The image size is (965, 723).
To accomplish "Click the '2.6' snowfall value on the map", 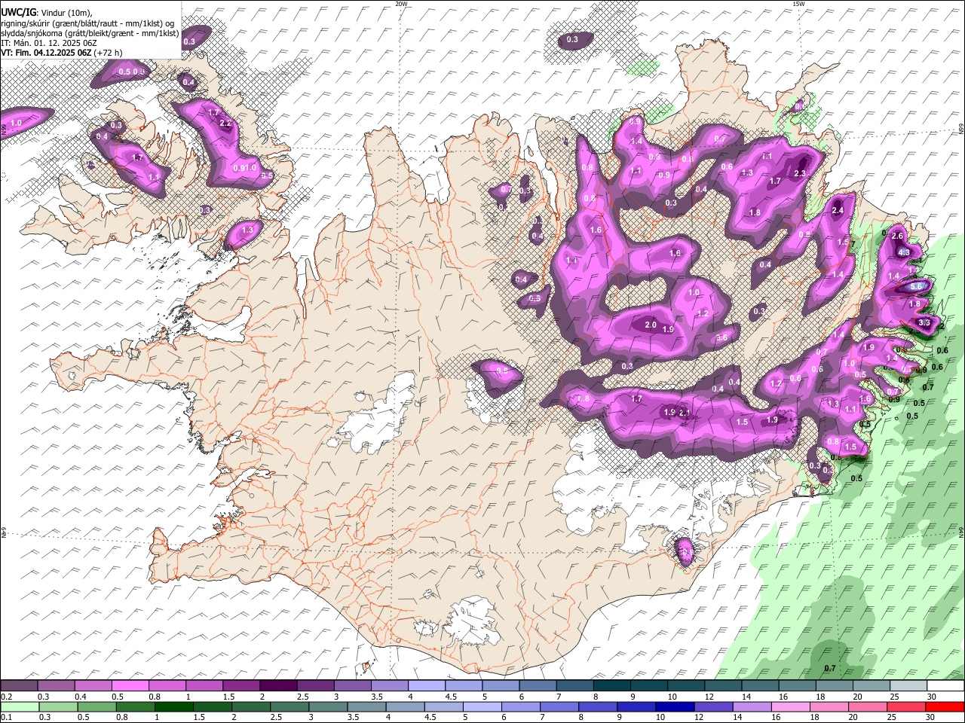I will [897, 236].
